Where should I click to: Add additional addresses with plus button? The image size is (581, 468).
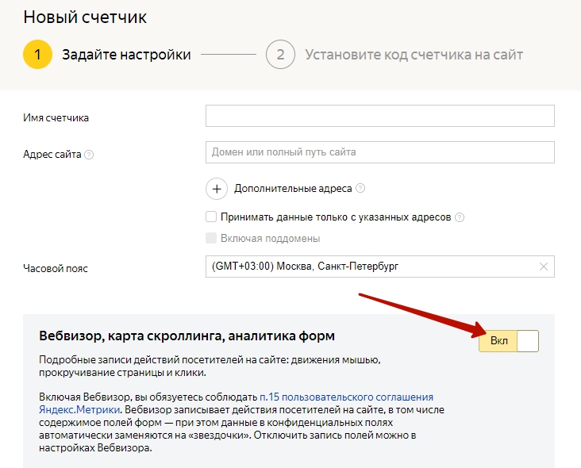pos(217,189)
